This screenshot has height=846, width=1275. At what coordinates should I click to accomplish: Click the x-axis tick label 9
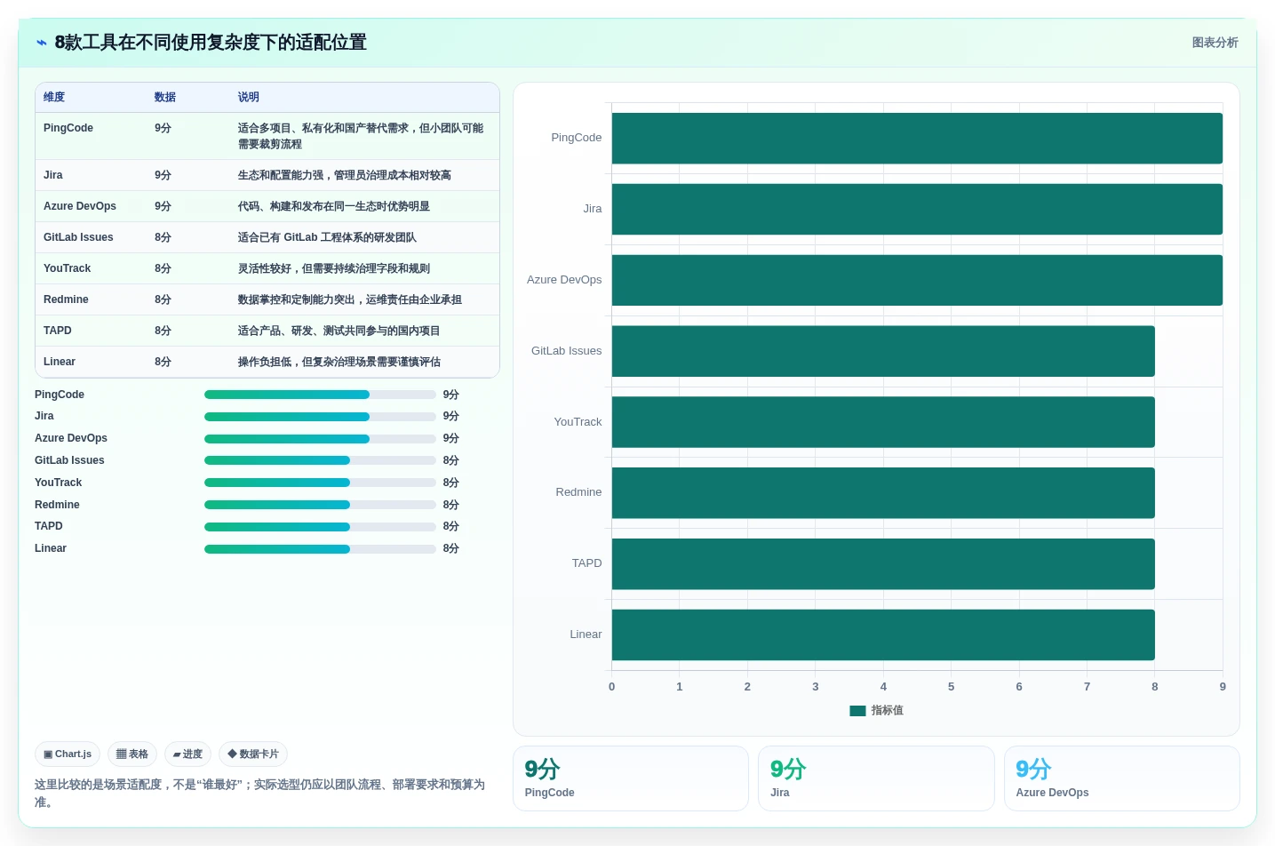tap(1223, 687)
